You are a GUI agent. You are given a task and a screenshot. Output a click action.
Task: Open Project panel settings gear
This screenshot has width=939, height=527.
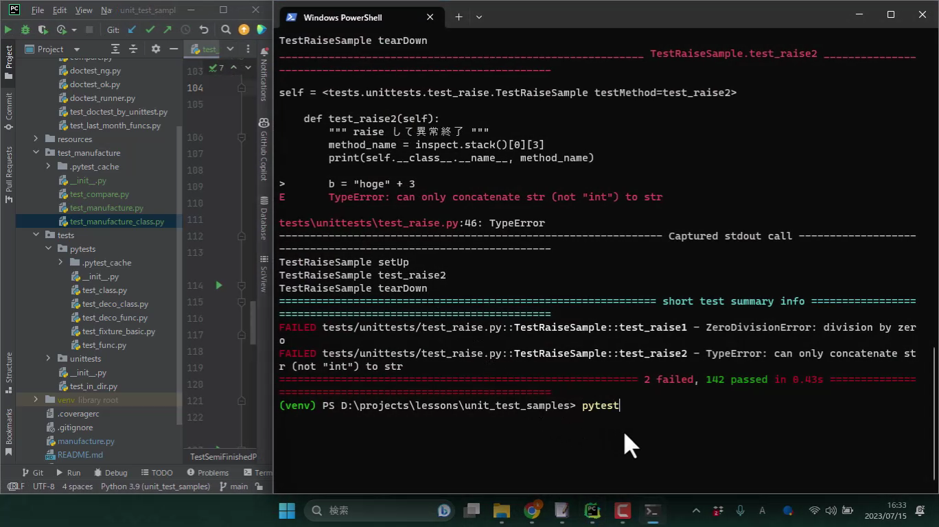[x=156, y=49]
